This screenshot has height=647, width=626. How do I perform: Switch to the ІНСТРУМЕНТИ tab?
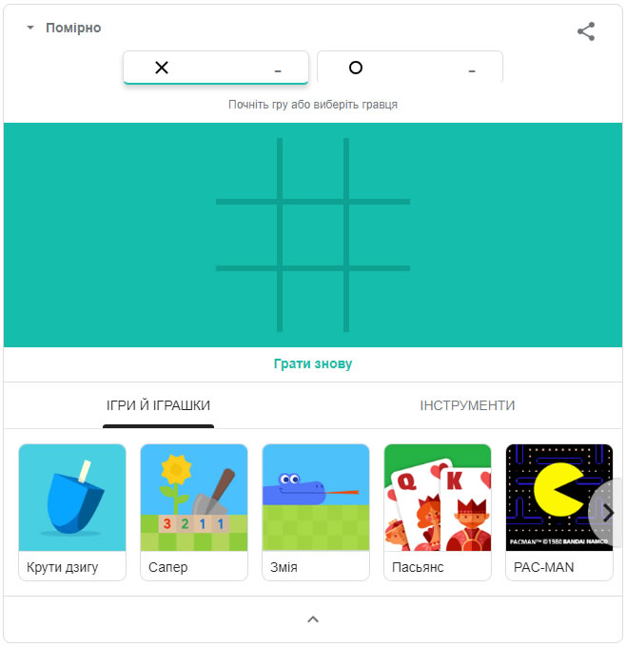(467, 405)
